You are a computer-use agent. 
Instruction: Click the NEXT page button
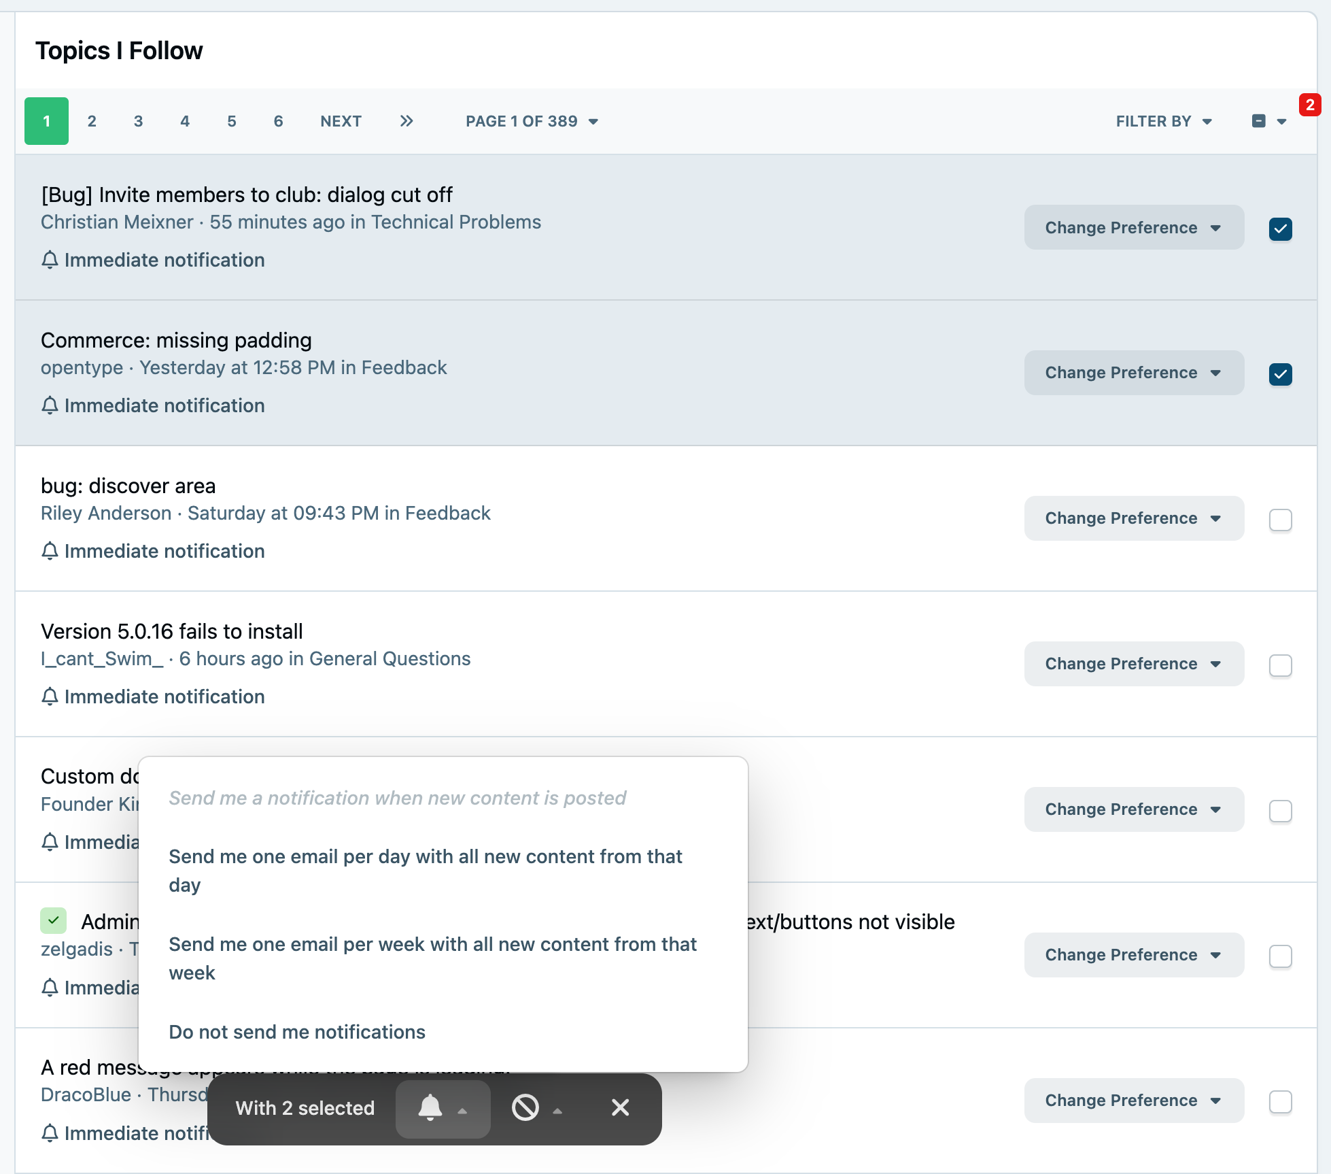[x=341, y=121]
